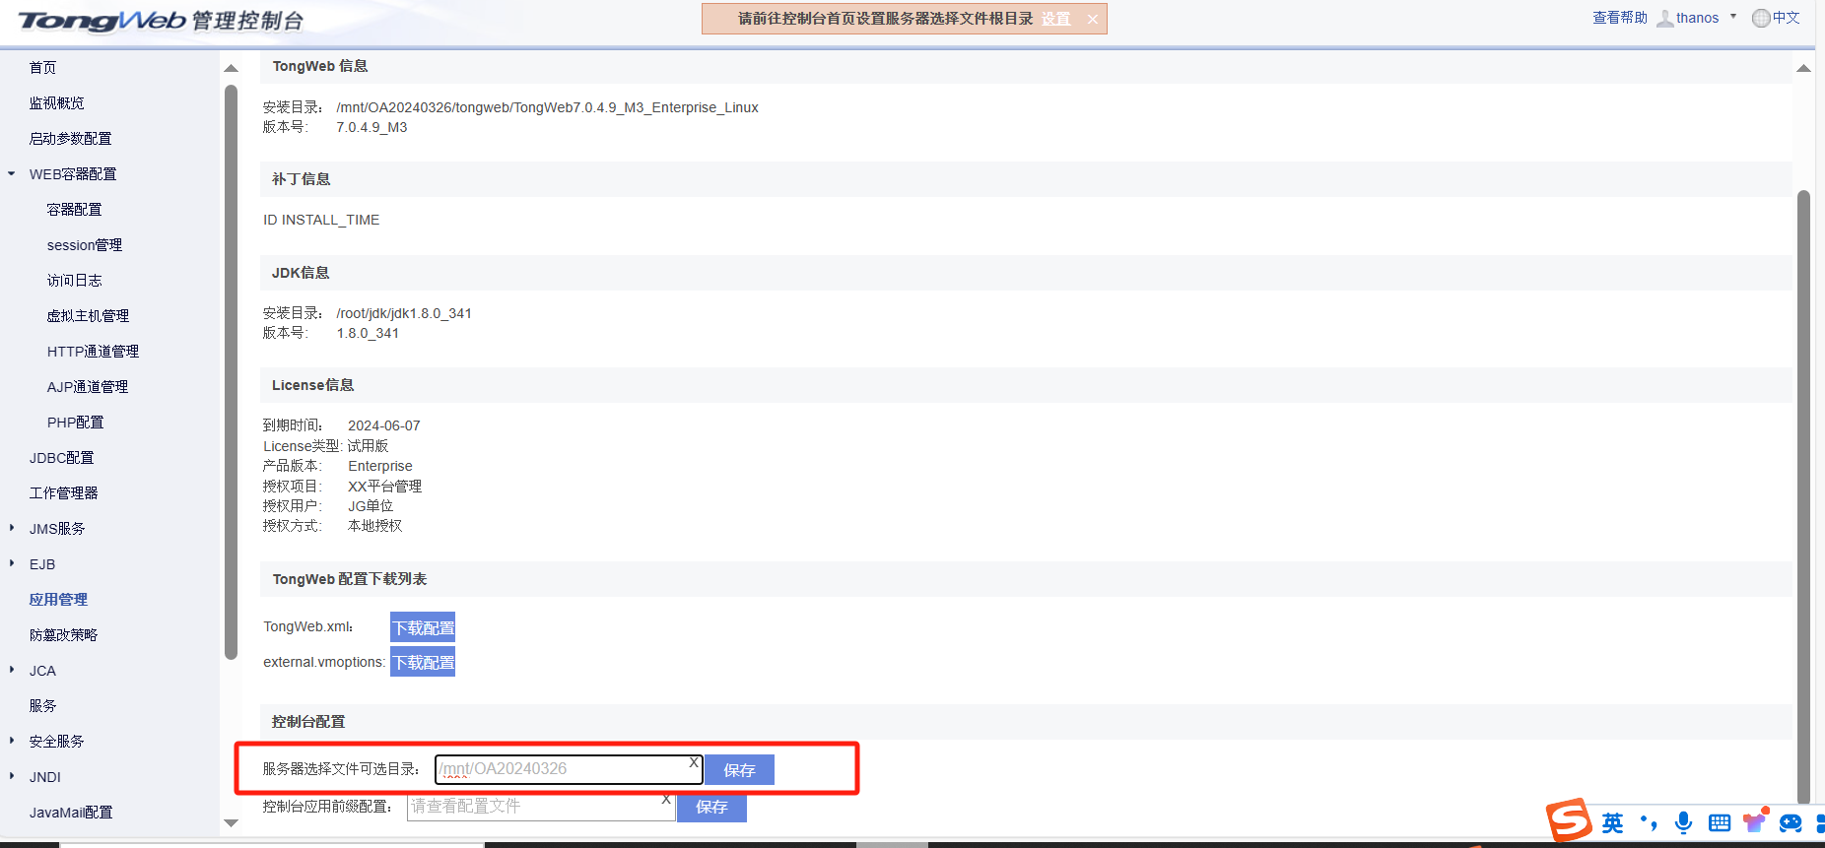
Task: Expand the JCA tree node
Action: 12,670
